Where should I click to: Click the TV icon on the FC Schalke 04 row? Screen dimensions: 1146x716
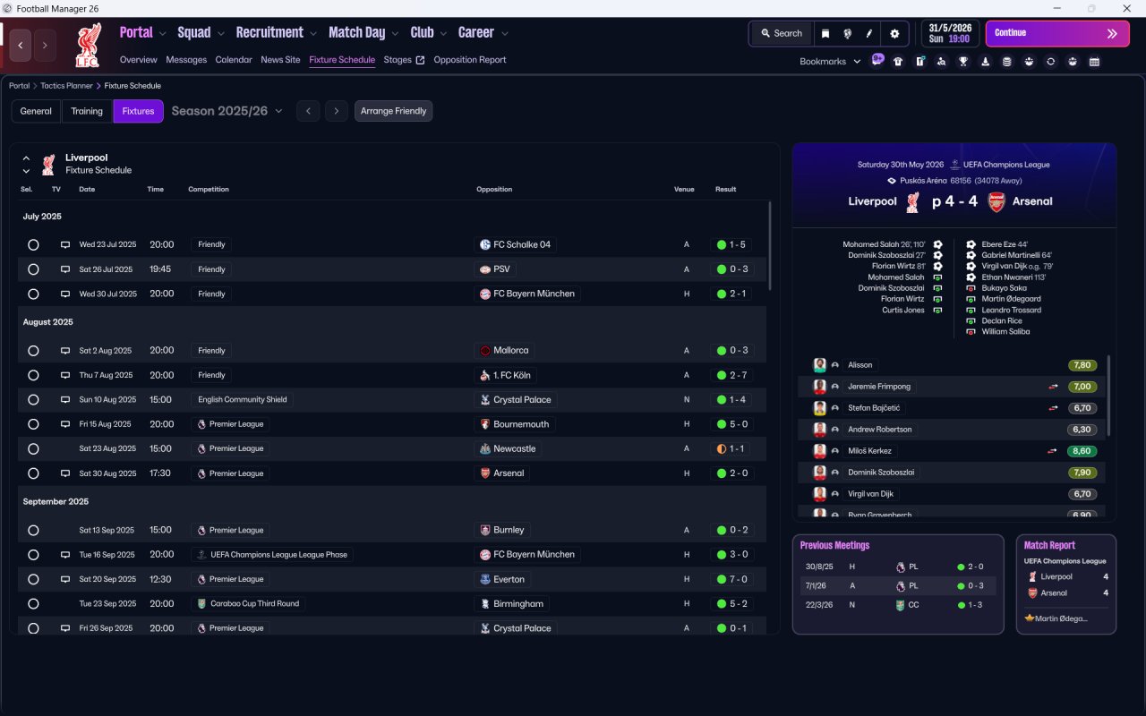65,244
